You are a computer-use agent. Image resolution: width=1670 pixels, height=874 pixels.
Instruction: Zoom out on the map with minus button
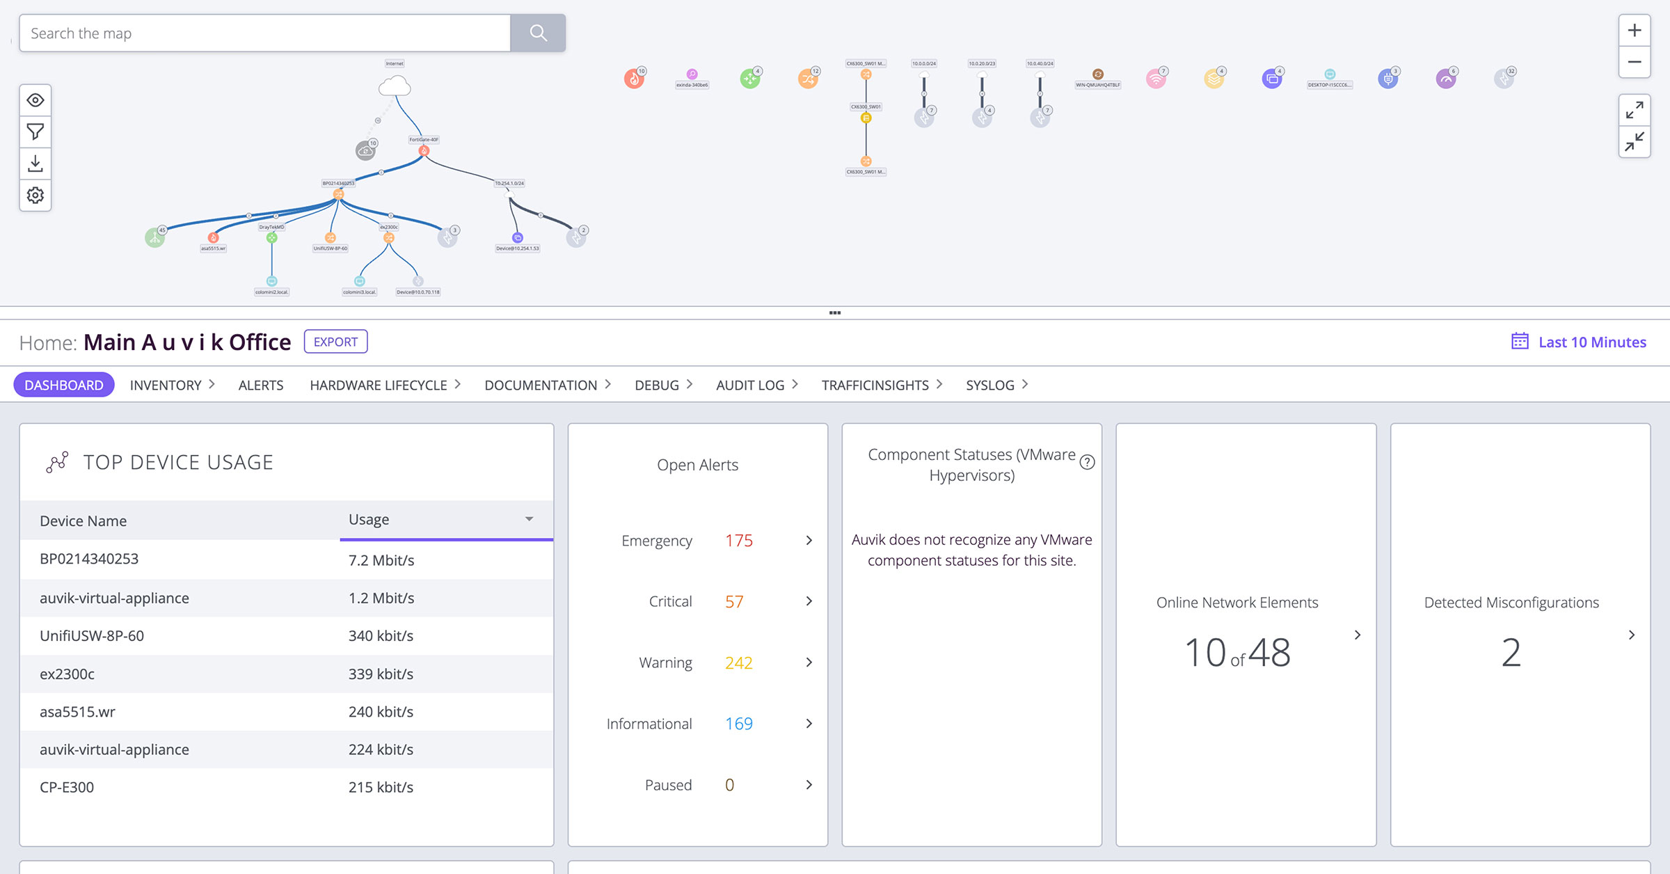click(1635, 62)
